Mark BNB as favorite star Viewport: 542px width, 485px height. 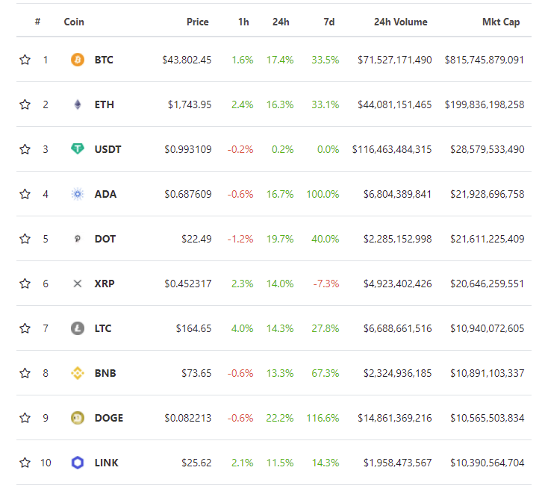[25, 373]
